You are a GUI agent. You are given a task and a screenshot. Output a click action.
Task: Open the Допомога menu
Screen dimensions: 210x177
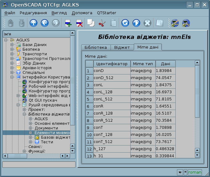pyautogui.click(x=82, y=13)
